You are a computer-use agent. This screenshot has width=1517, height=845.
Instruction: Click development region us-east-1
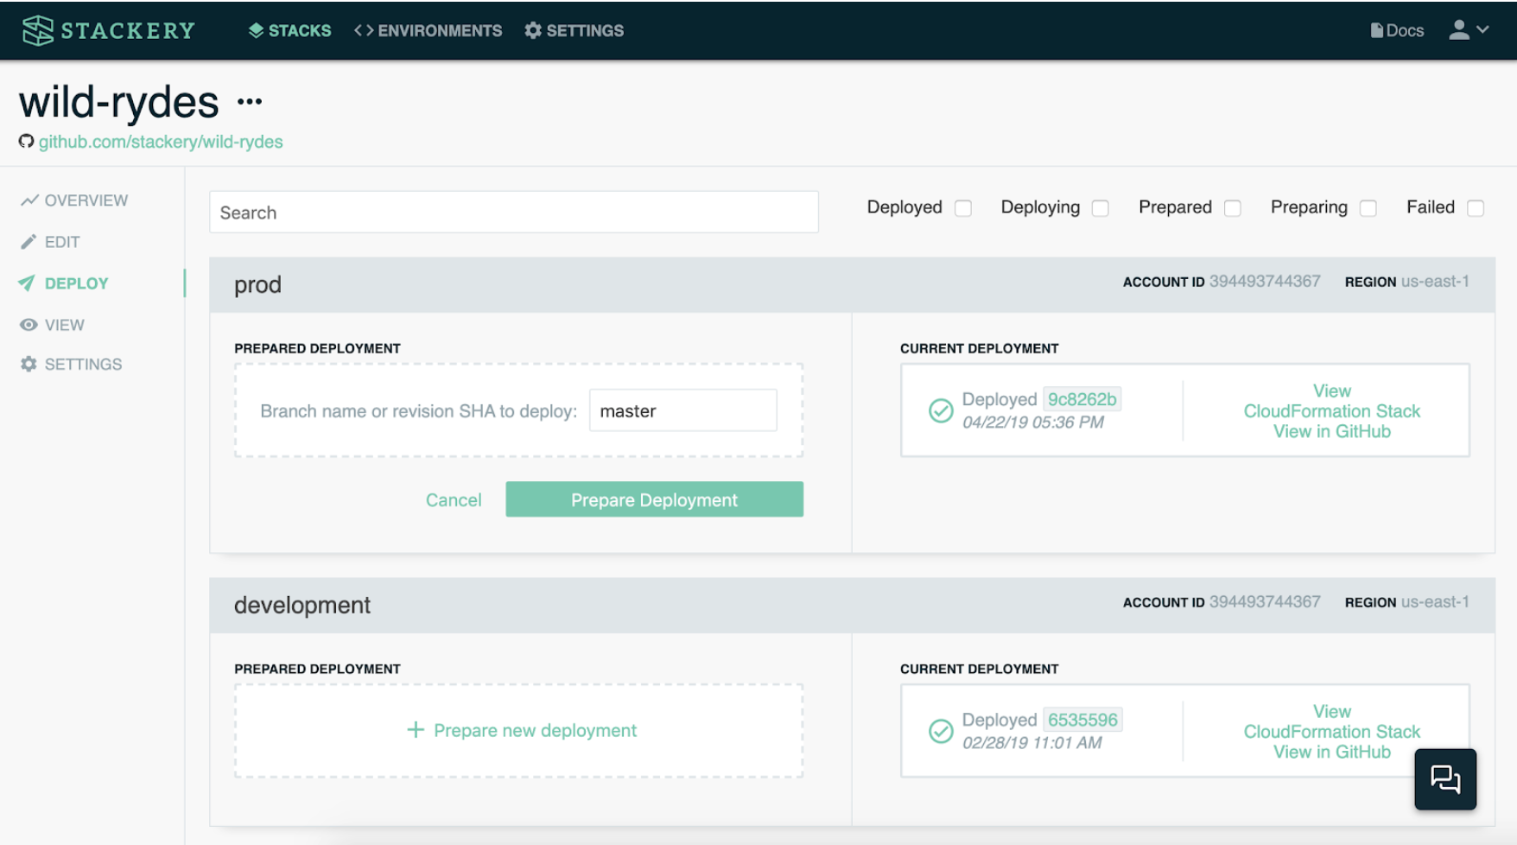[1435, 602]
